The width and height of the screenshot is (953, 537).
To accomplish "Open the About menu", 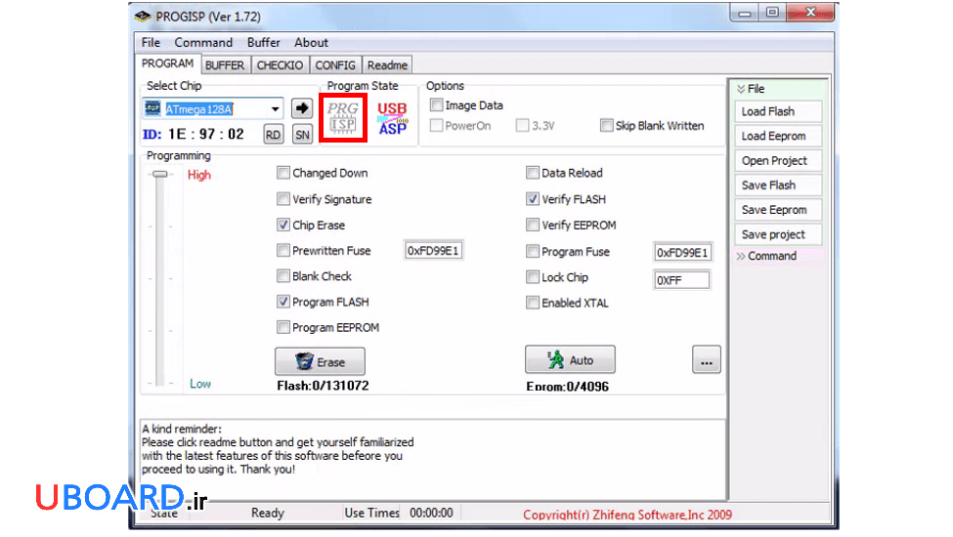I will coord(311,43).
